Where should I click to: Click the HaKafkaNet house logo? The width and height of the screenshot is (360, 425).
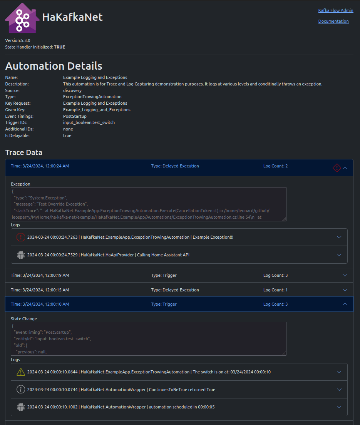click(x=22, y=18)
